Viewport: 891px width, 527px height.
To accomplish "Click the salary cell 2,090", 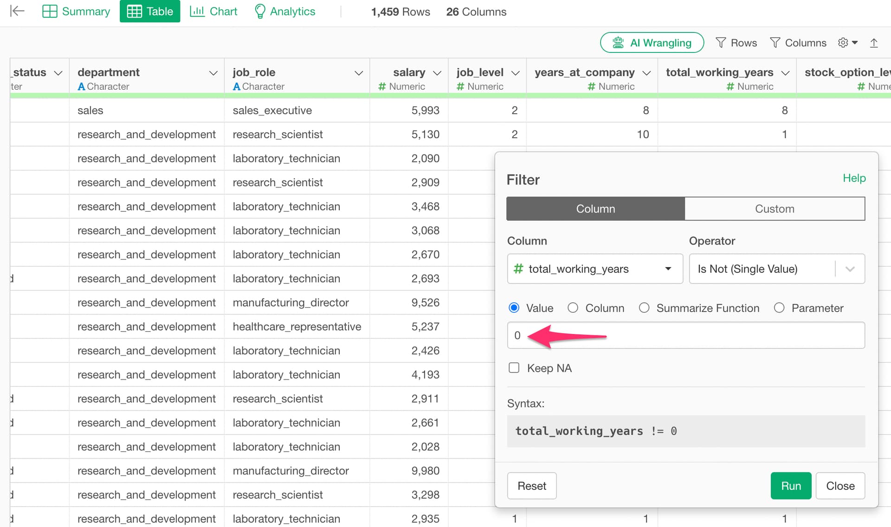I will point(409,159).
